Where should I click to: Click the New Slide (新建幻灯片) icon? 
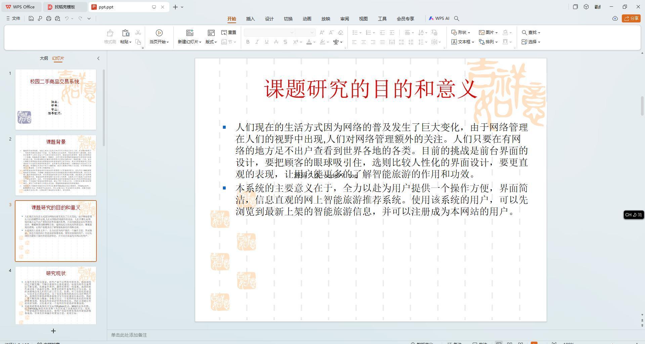tap(190, 33)
